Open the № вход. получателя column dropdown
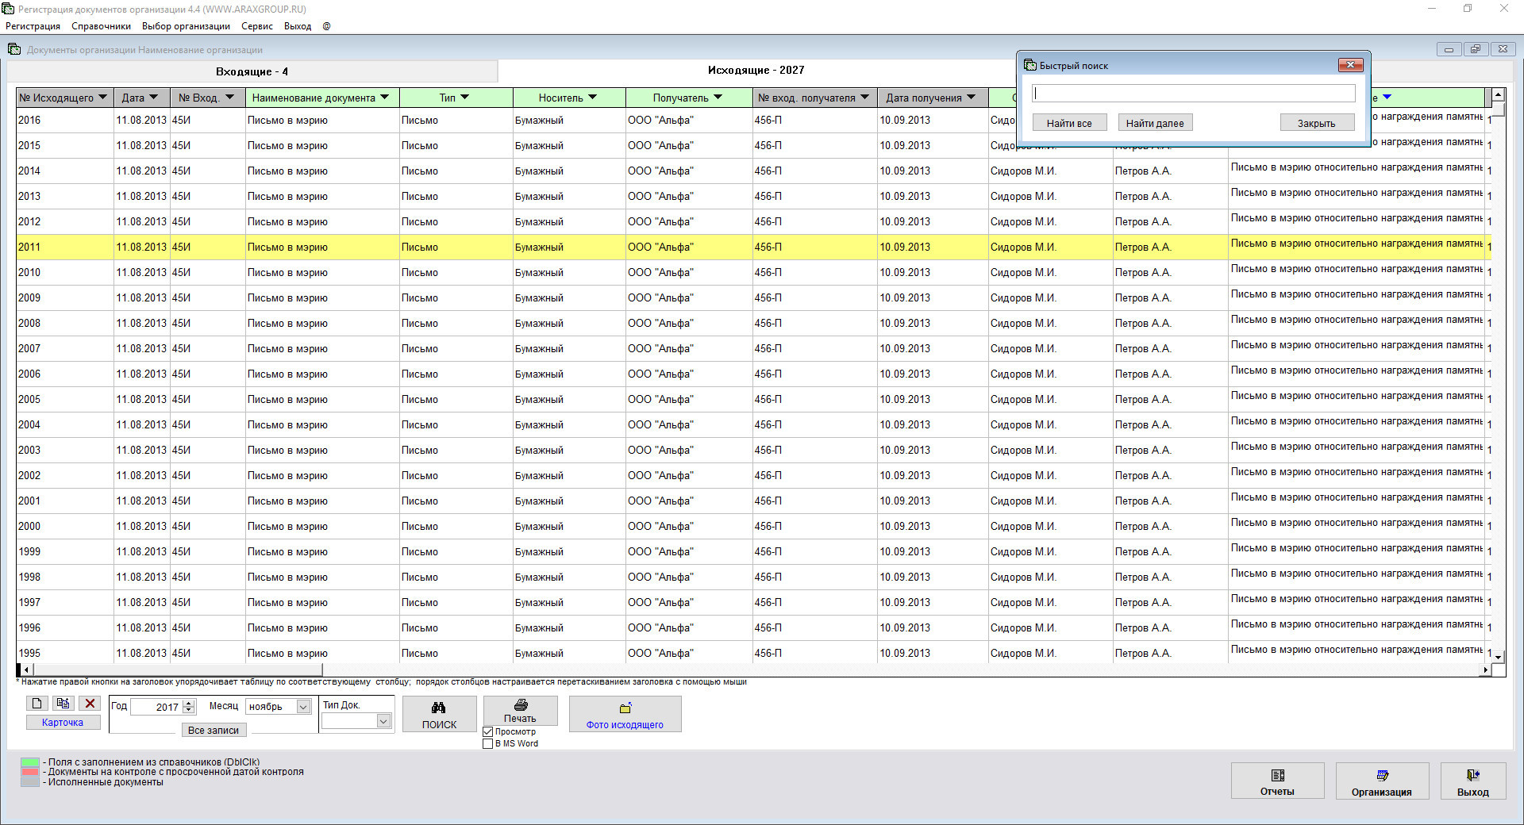Image resolution: width=1524 pixels, height=825 pixels. pos(864,98)
